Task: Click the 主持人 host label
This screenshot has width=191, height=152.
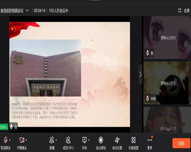Action: tap(4, 127)
